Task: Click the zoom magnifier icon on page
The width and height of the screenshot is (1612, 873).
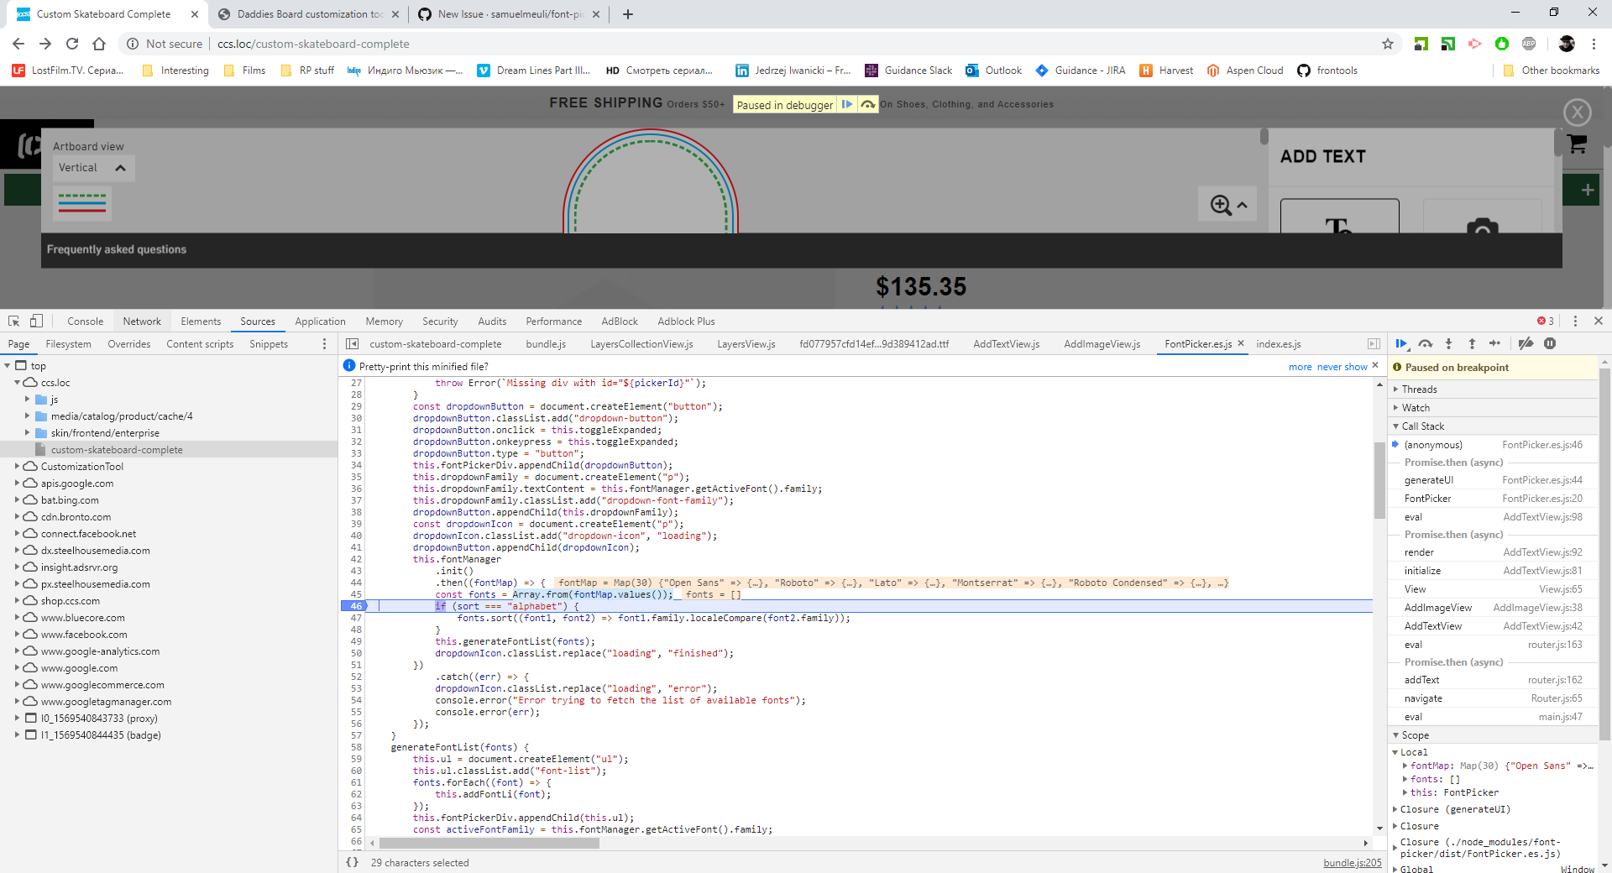Action: [1221, 205]
